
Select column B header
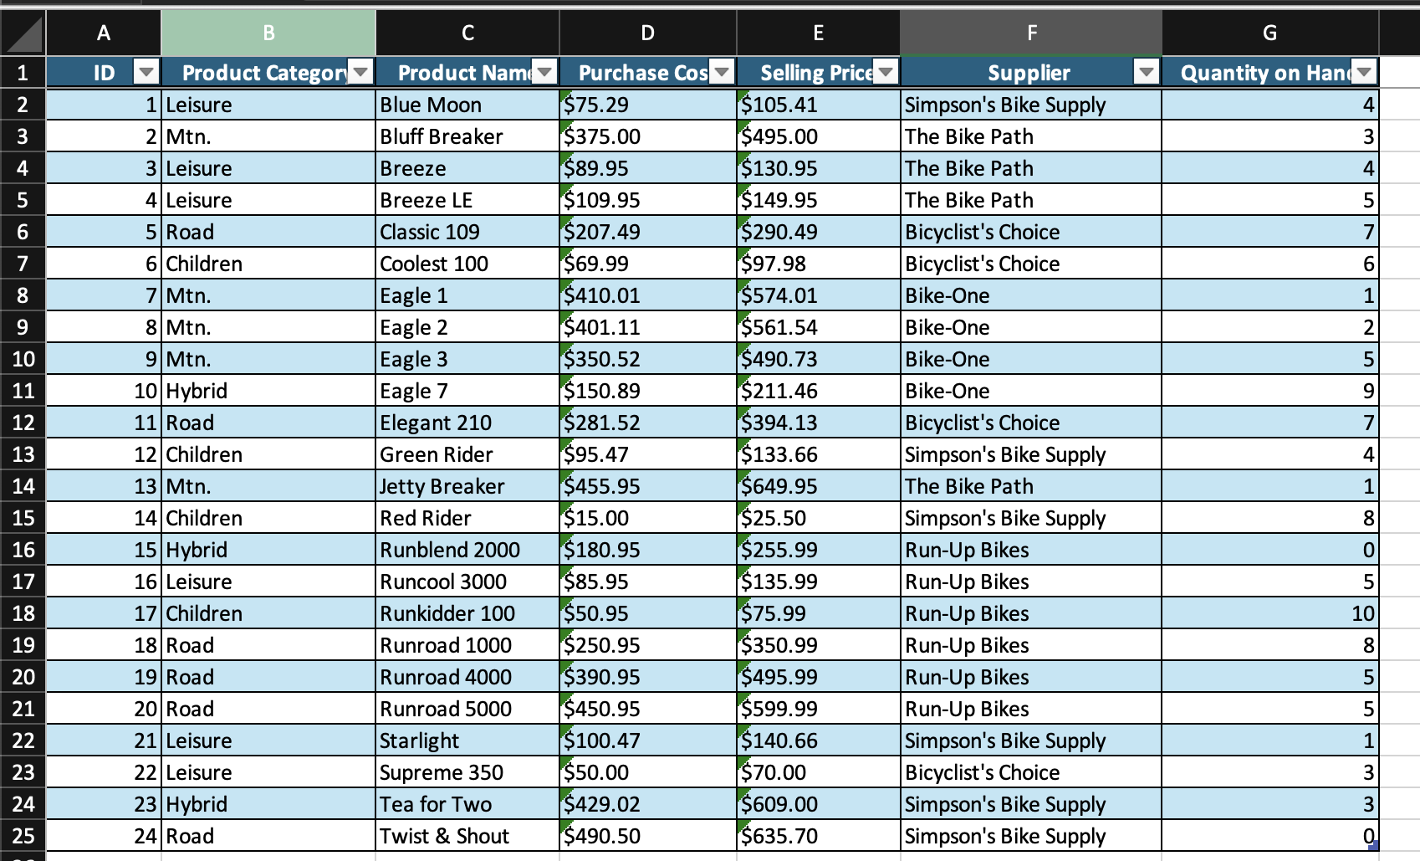[x=268, y=33]
